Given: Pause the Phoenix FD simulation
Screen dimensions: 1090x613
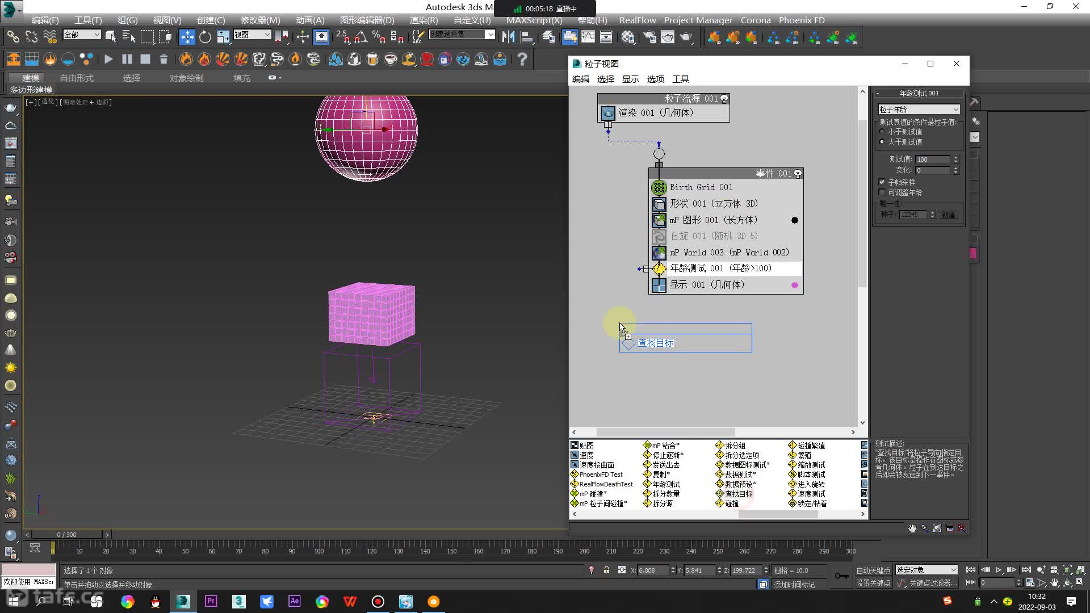Looking at the screenshot, I should click(127, 58).
